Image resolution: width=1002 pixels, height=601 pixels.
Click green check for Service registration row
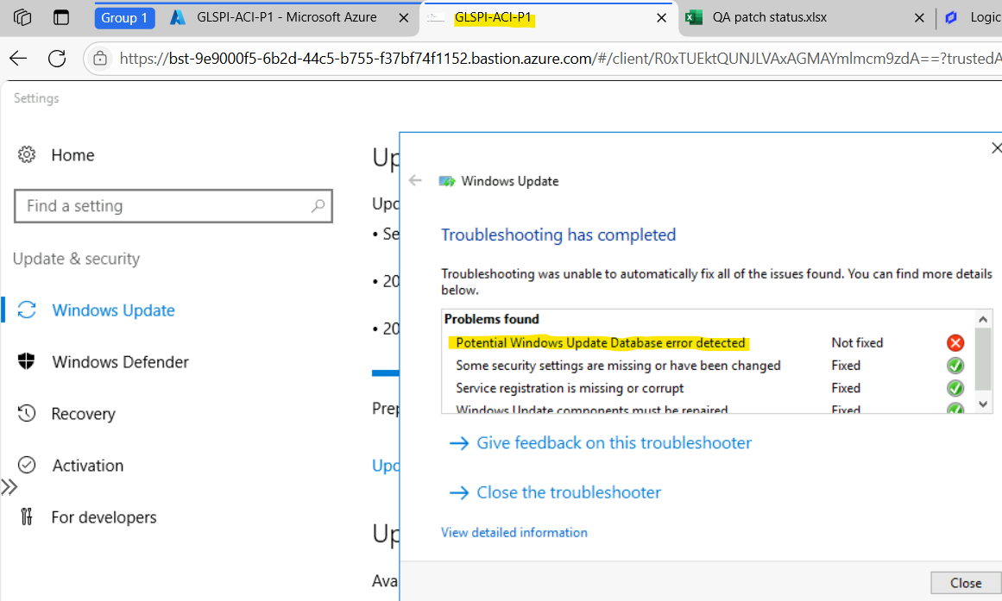pos(955,388)
